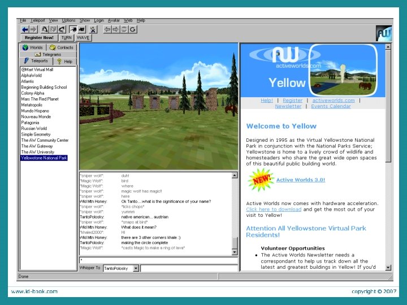
Task: Open the Avatar menu
Action: 114,20
